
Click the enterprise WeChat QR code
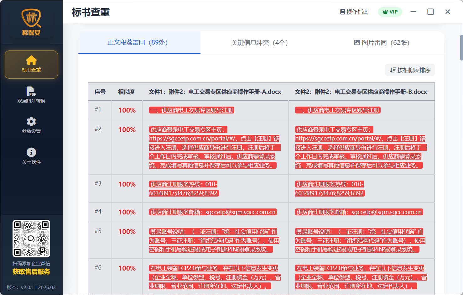[x=31, y=239]
